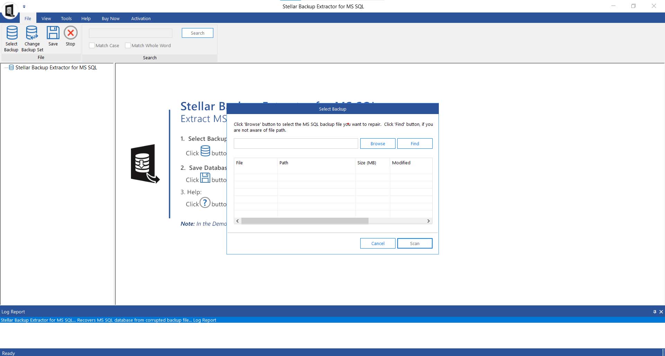
Task: Click the Select Backup dialog title bar
Action: 332,109
